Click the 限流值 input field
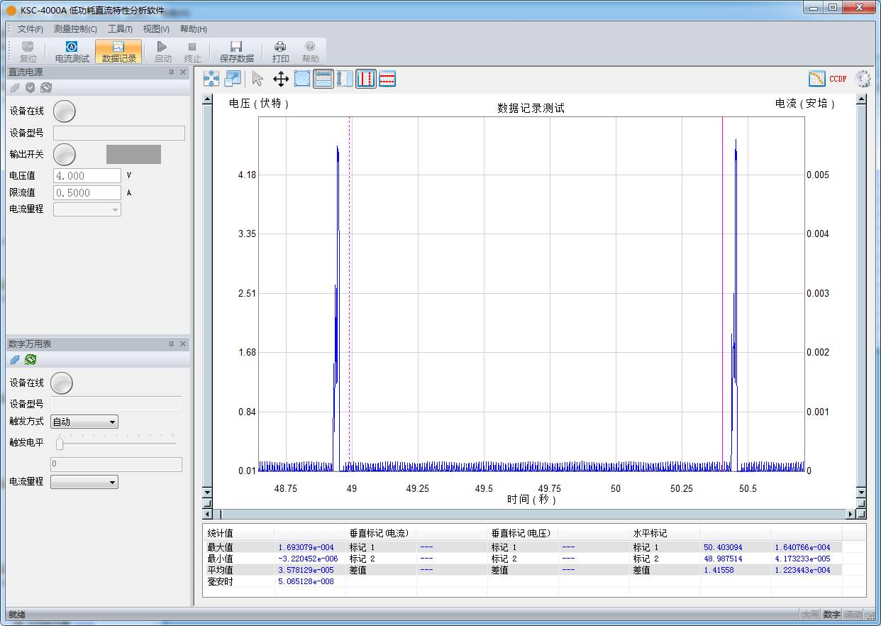881x626 pixels. click(87, 192)
